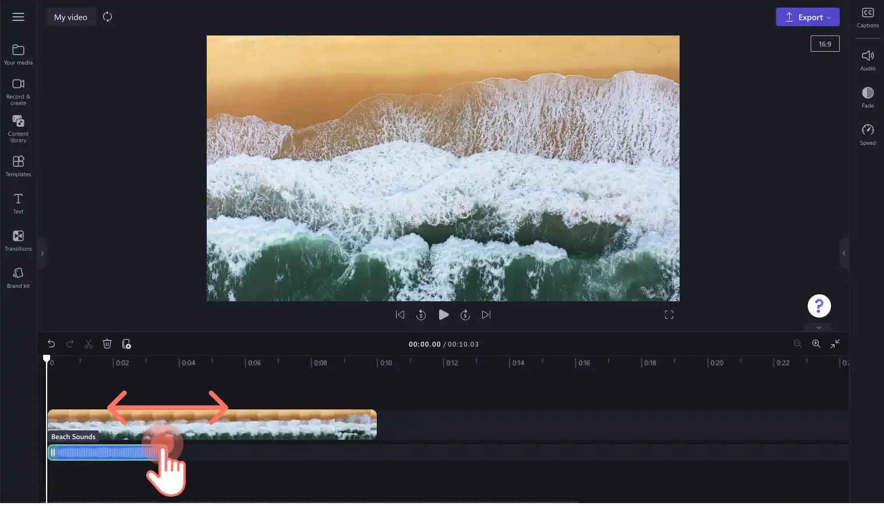
Task: Toggle fit timeline to screen
Action: click(835, 344)
